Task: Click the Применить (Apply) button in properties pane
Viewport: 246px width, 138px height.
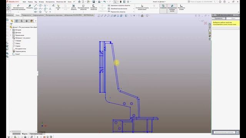Action: click(x=219, y=18)
